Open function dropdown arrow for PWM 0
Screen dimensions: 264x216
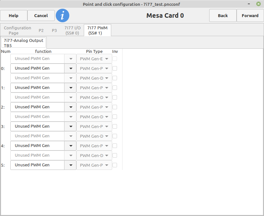pos(71,68)
